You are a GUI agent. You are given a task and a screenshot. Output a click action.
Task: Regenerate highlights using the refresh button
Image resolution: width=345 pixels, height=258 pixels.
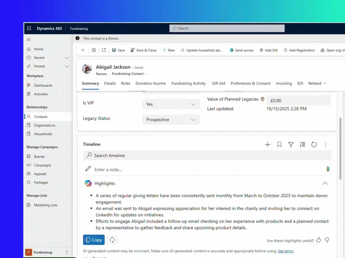pos(112,240)
